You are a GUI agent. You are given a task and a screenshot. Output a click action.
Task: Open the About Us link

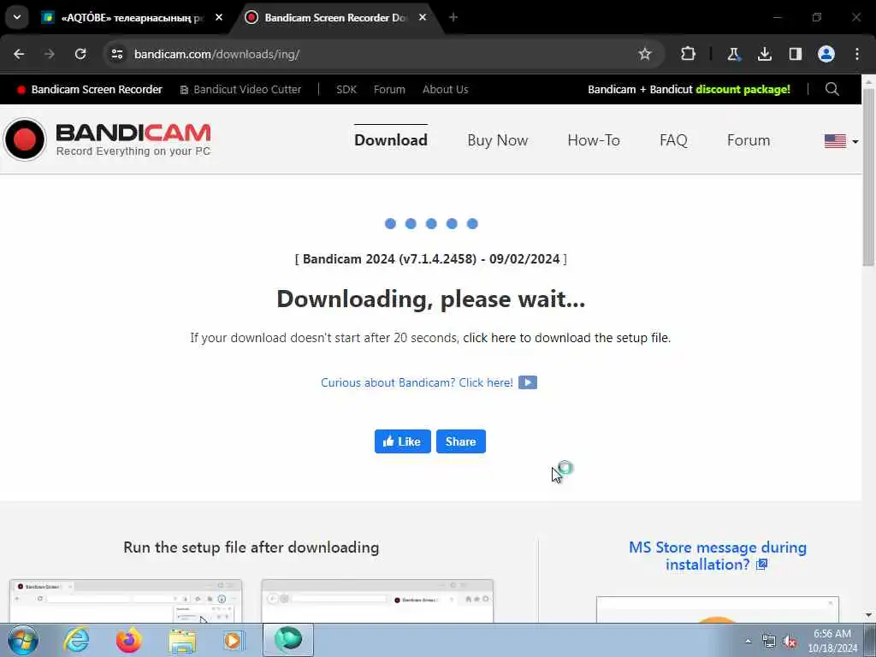[445, 89]
